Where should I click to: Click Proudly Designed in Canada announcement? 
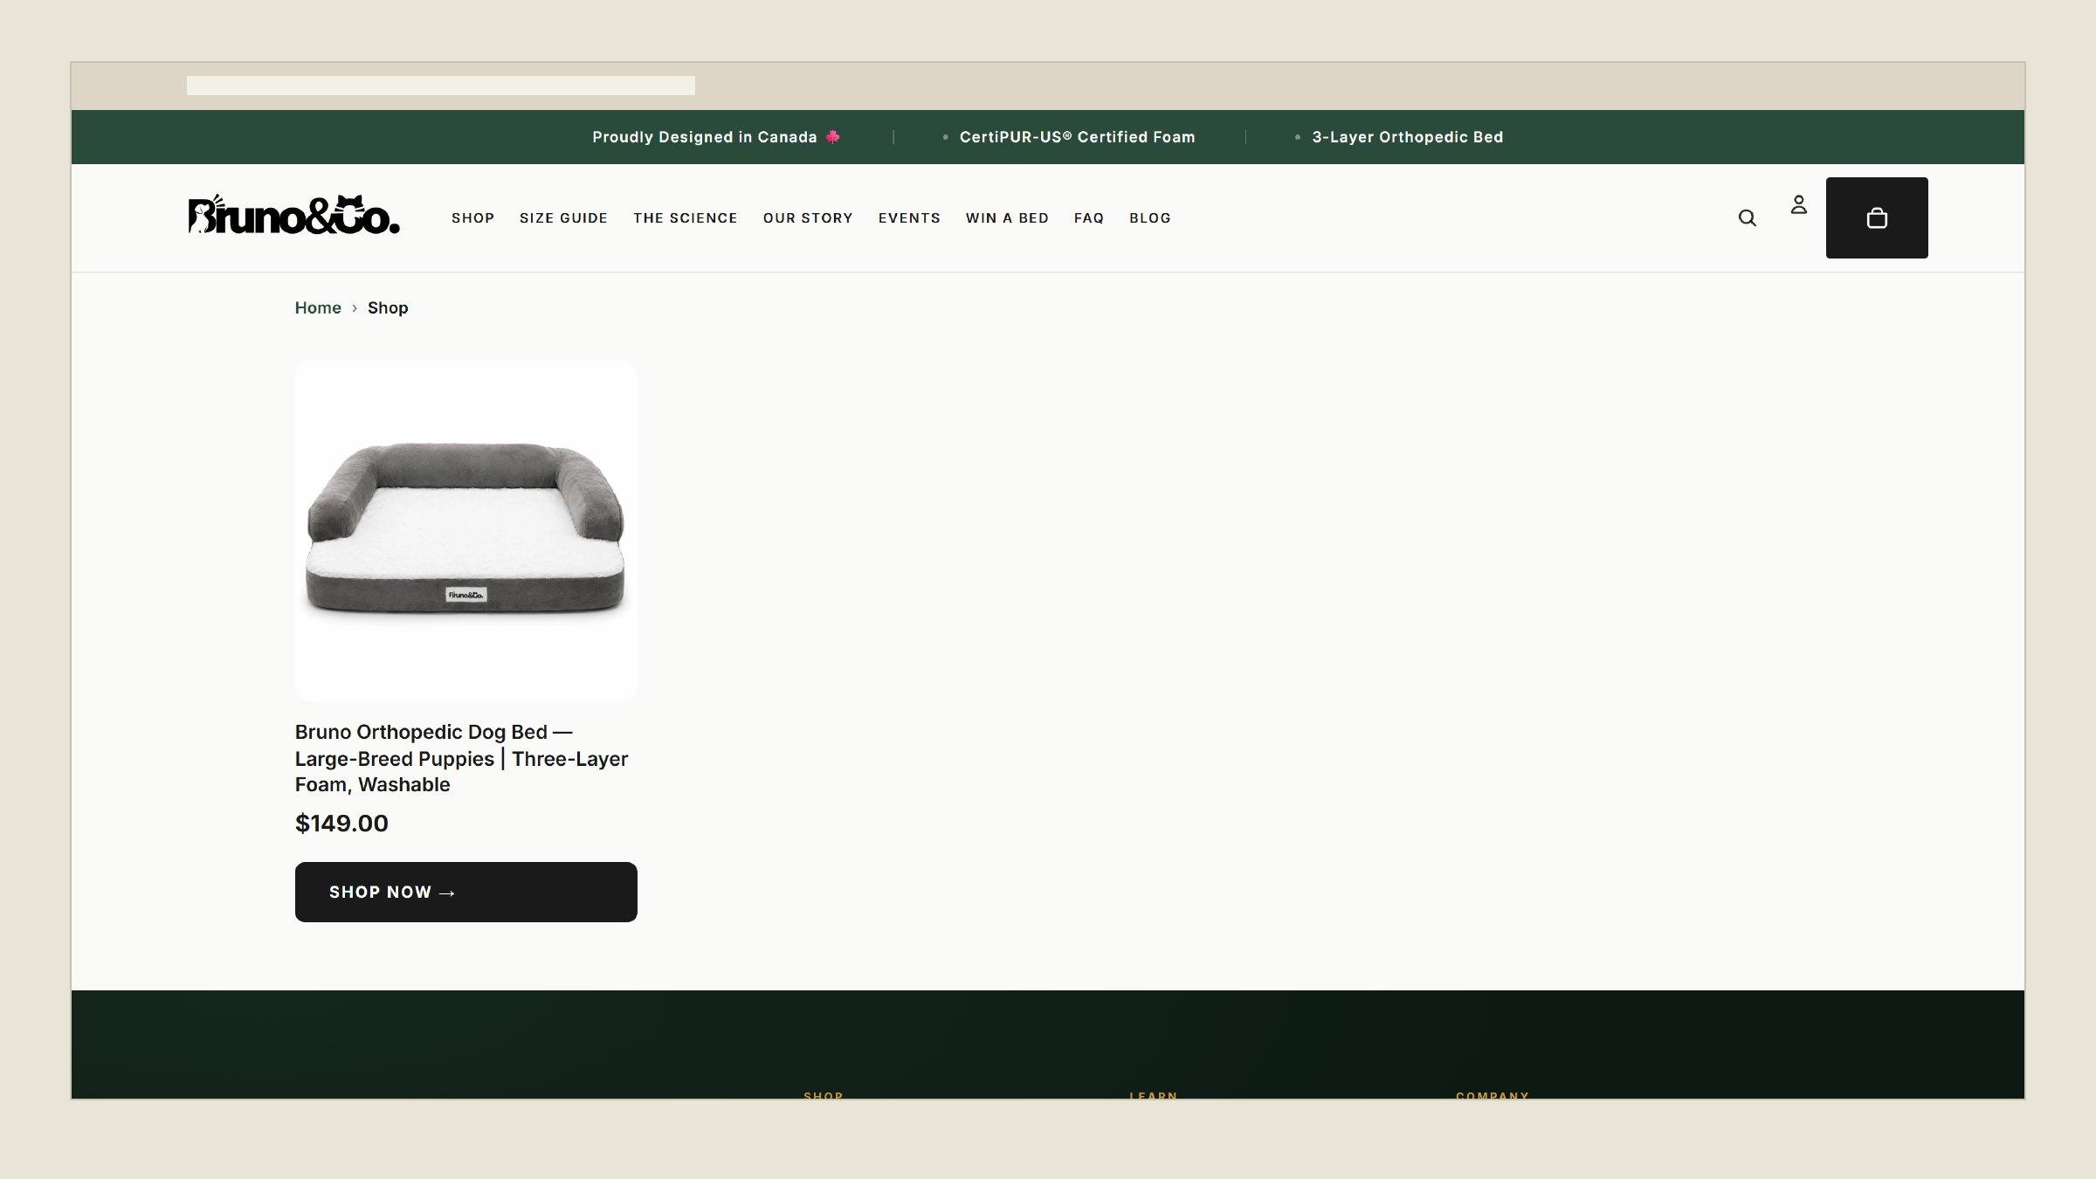716,137
